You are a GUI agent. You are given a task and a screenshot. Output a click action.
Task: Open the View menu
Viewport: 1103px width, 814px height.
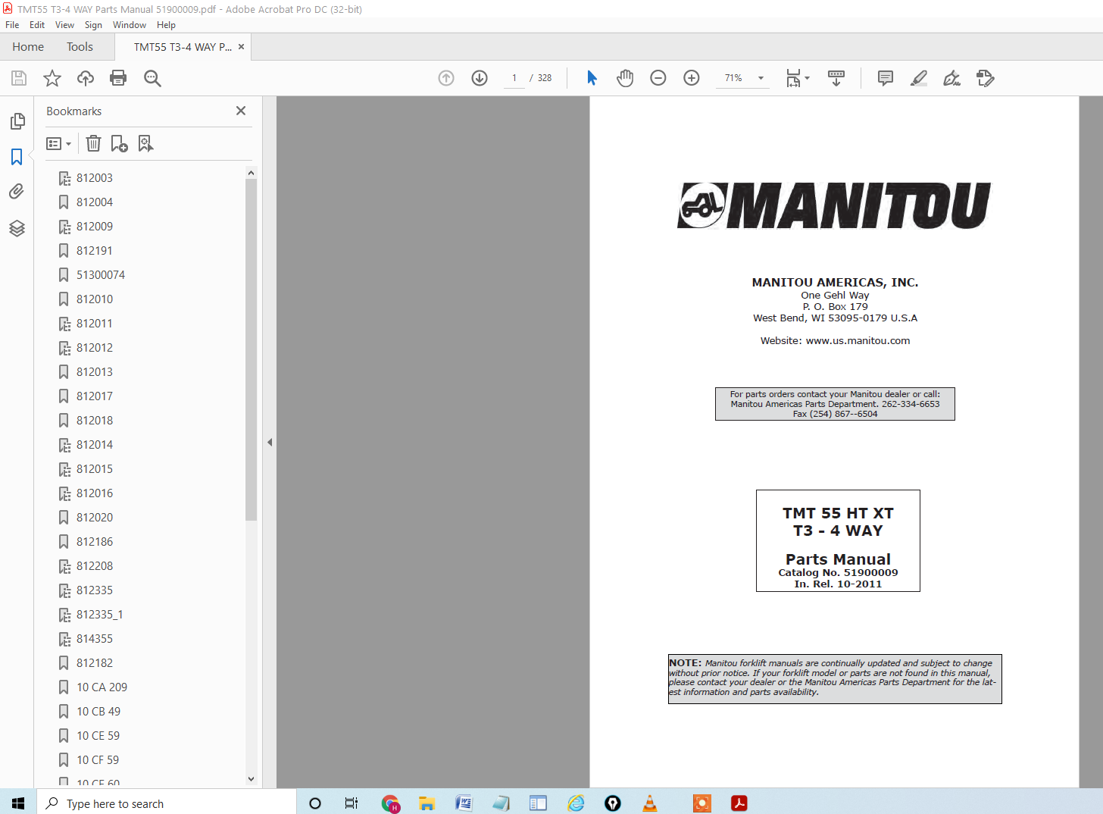(x=64, y=25)
